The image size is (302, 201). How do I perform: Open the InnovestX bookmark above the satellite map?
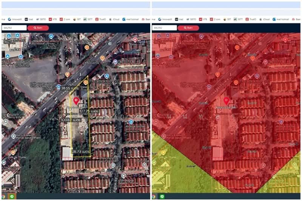click(x=15, y=19)
